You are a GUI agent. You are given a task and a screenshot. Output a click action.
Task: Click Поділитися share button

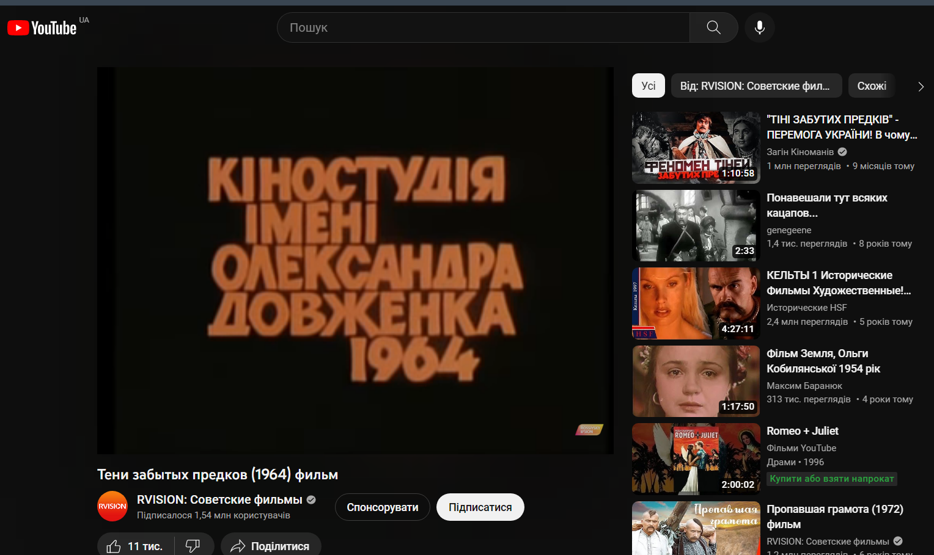(270, 546)
